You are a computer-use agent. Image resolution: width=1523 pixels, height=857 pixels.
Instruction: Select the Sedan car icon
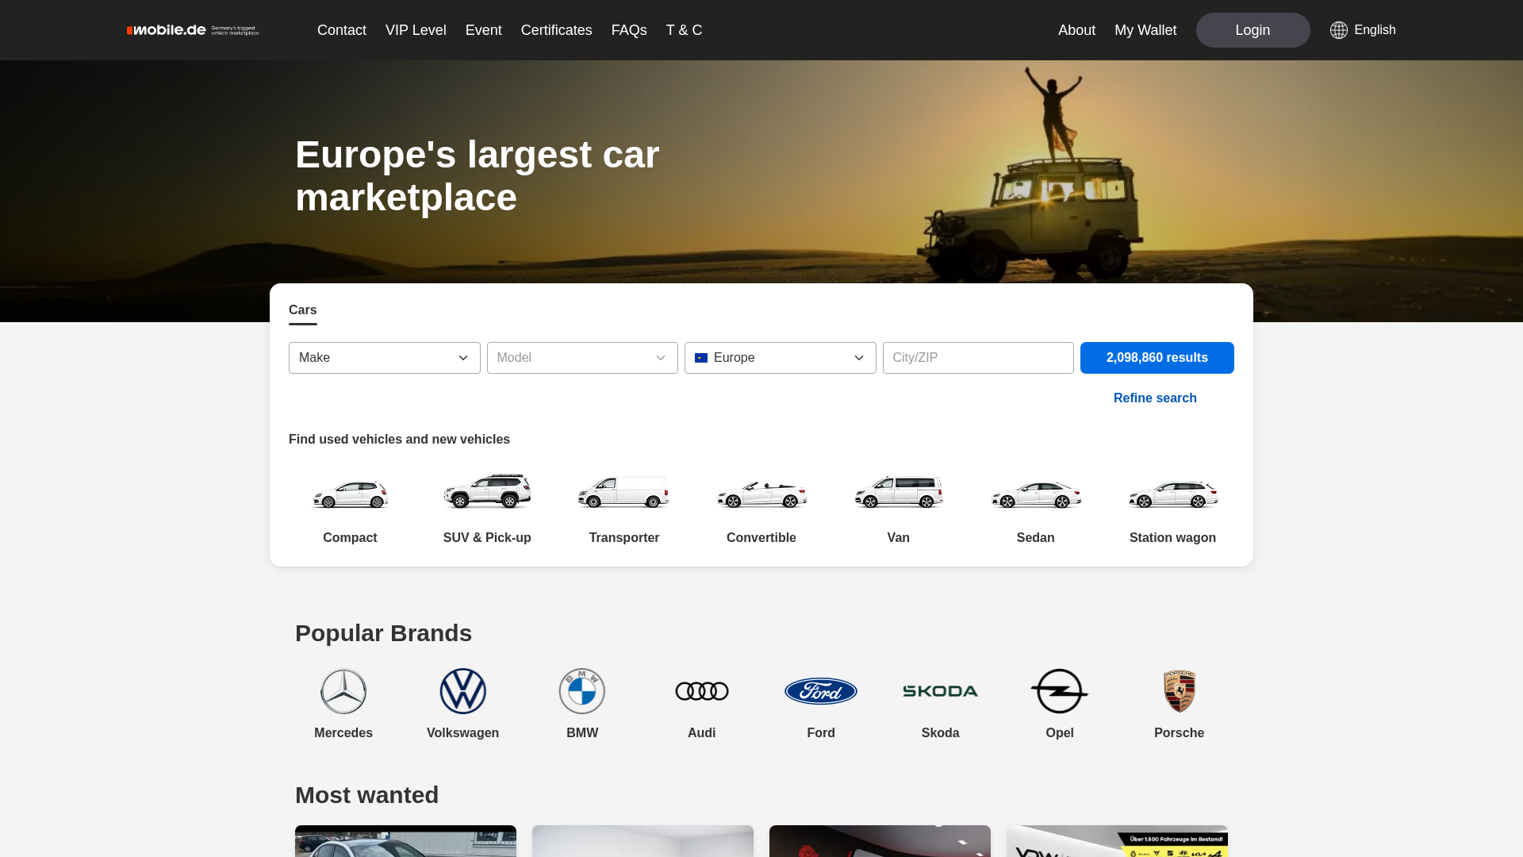1036,494
